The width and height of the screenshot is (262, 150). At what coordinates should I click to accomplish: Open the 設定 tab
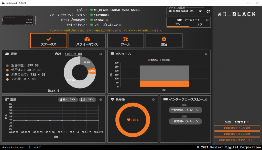pyautogui.click(x=164, y=41)
